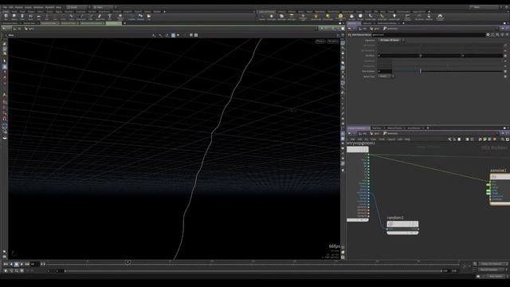Open the File menu

5,7
